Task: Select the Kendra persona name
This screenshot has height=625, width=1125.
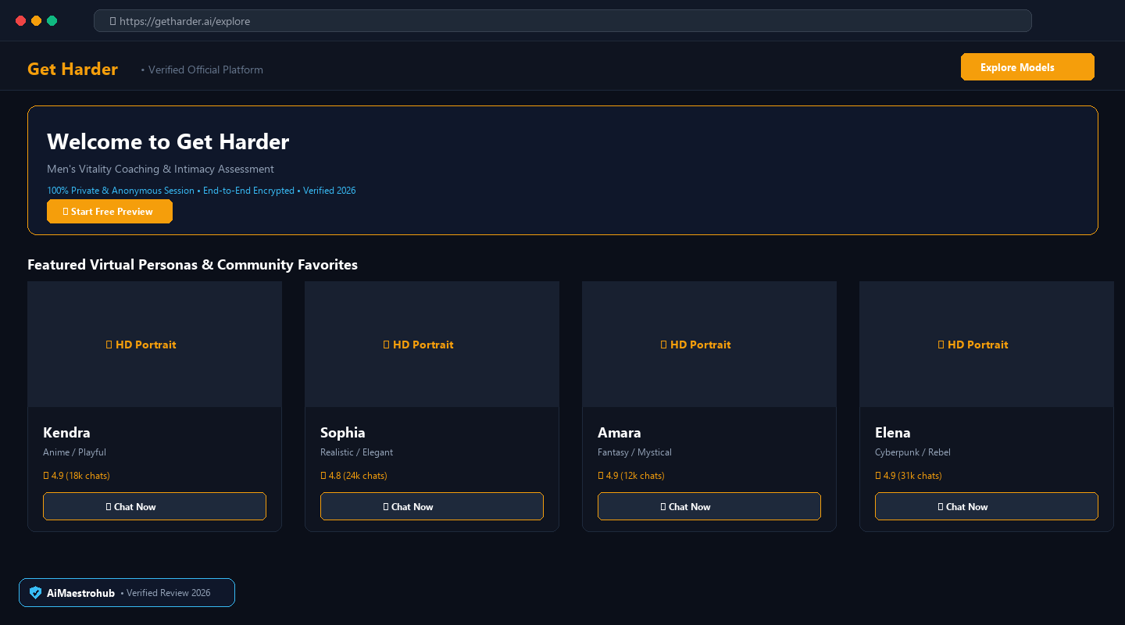Action: pyautogui.click(x=66, y=432)
